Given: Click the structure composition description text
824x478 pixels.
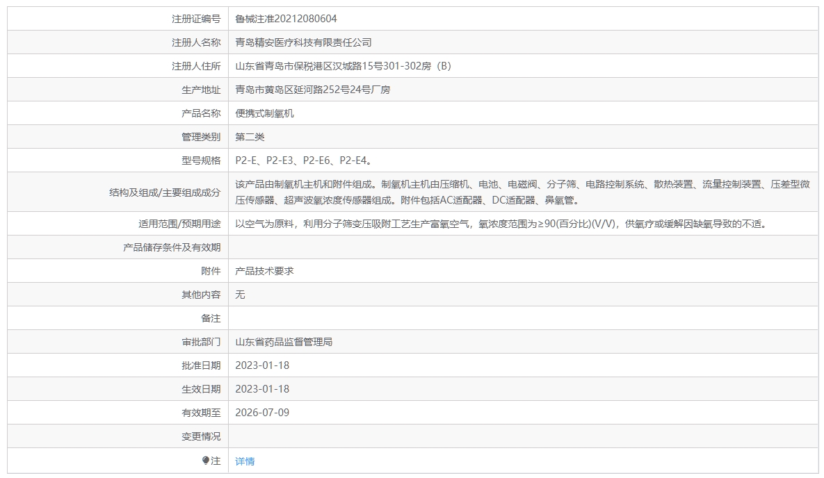Looking at the screenshot, I should (522, 192).
